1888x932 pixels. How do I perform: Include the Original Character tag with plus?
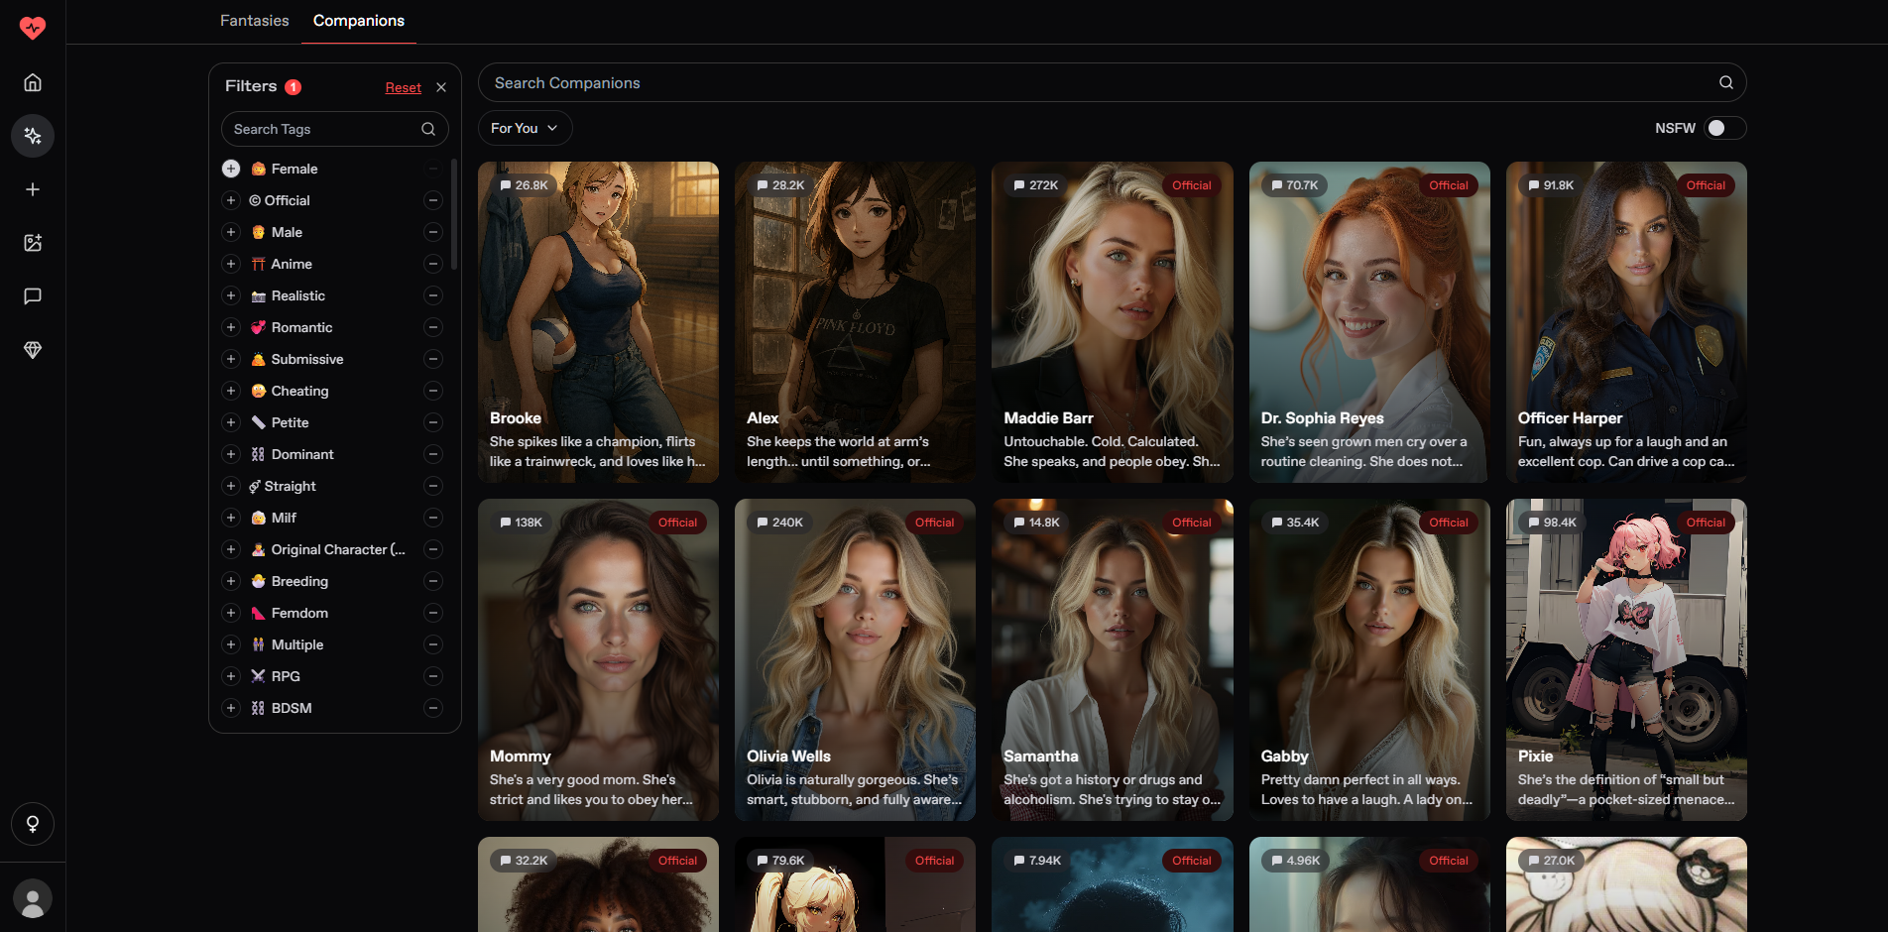(231, 549)
